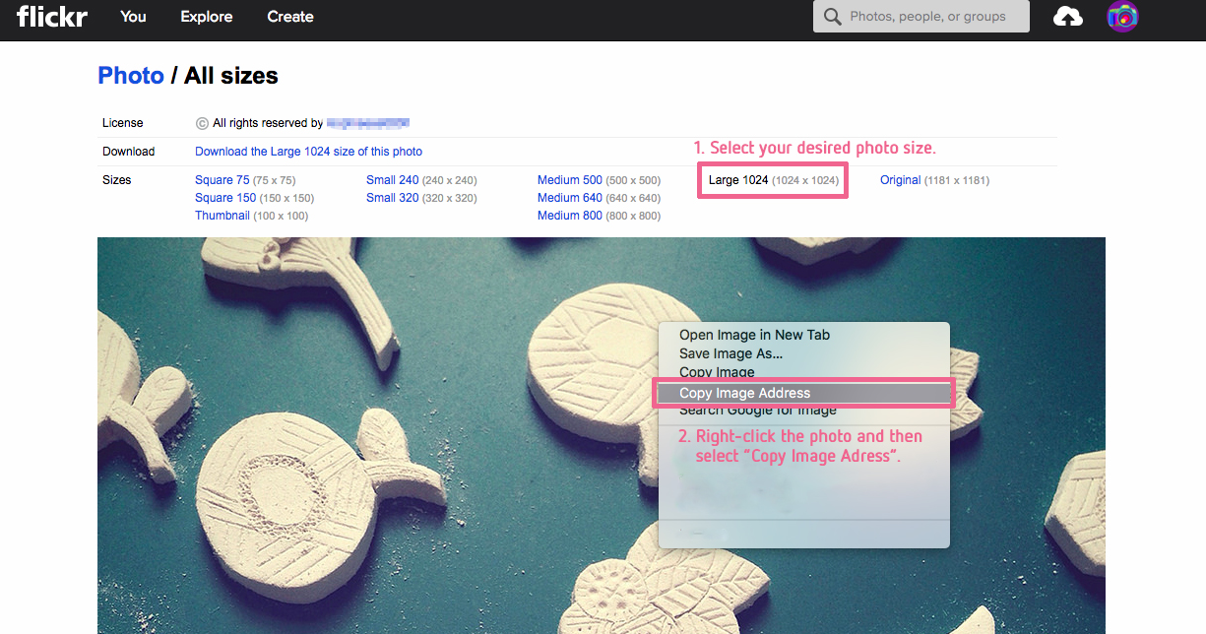
Task: Open the You menu
Action: tap(133, 17)
